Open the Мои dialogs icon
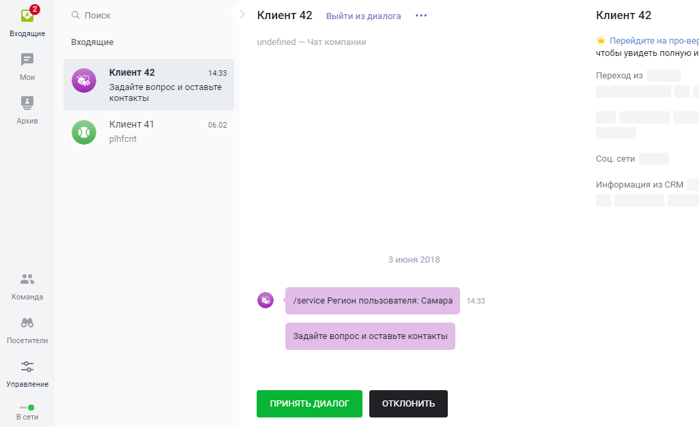The height and width of the screenshot is (427, 699). click(x=27, y=60)
